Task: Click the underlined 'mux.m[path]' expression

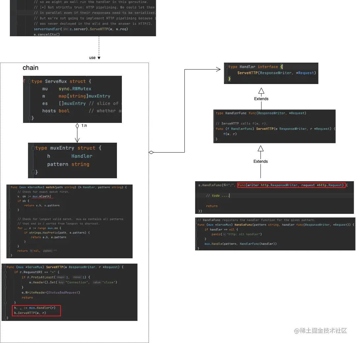Action: pos(41,196)
